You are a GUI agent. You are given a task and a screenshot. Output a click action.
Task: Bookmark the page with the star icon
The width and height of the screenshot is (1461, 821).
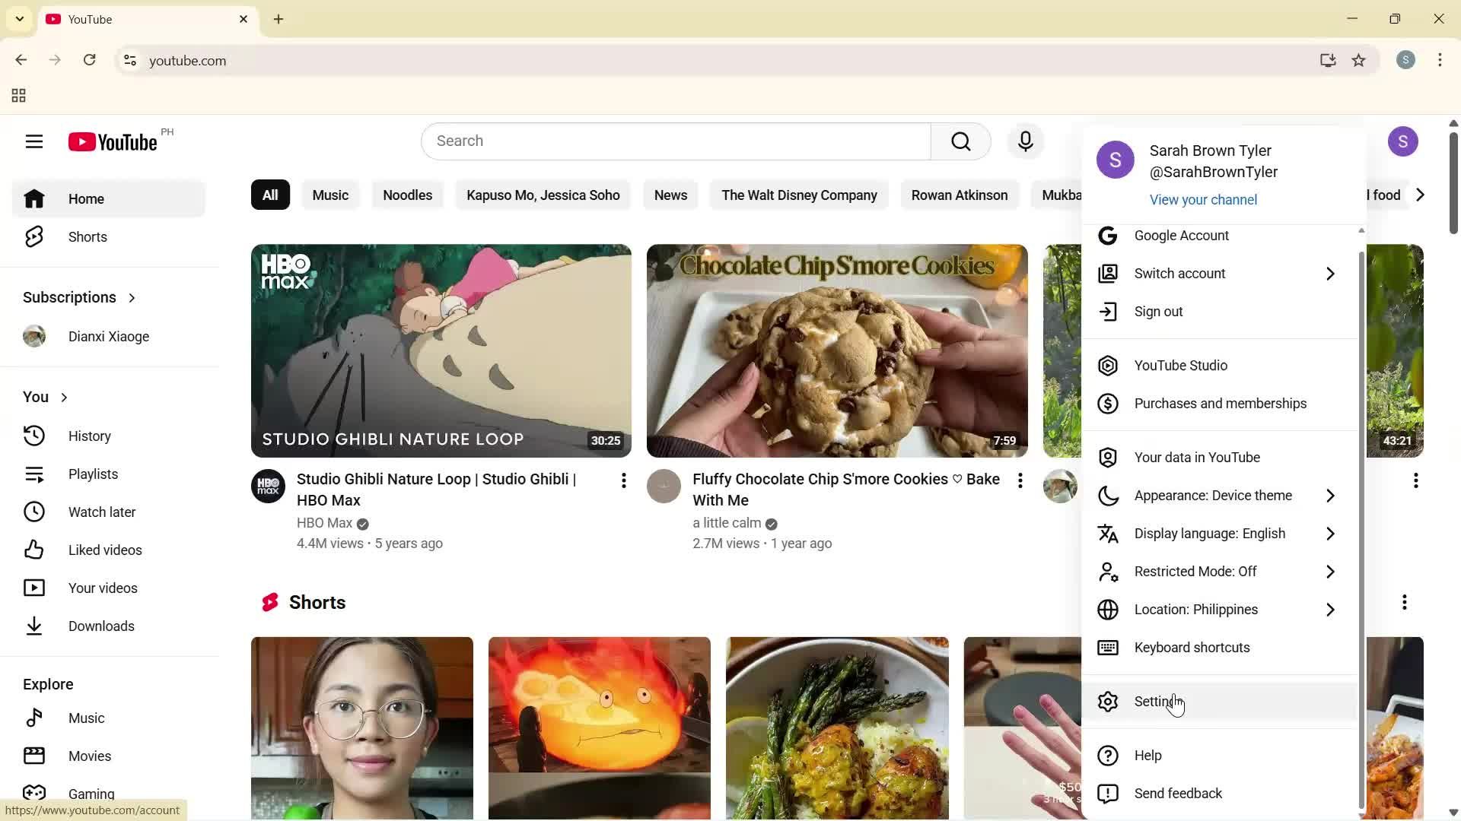pos(1359,61)
